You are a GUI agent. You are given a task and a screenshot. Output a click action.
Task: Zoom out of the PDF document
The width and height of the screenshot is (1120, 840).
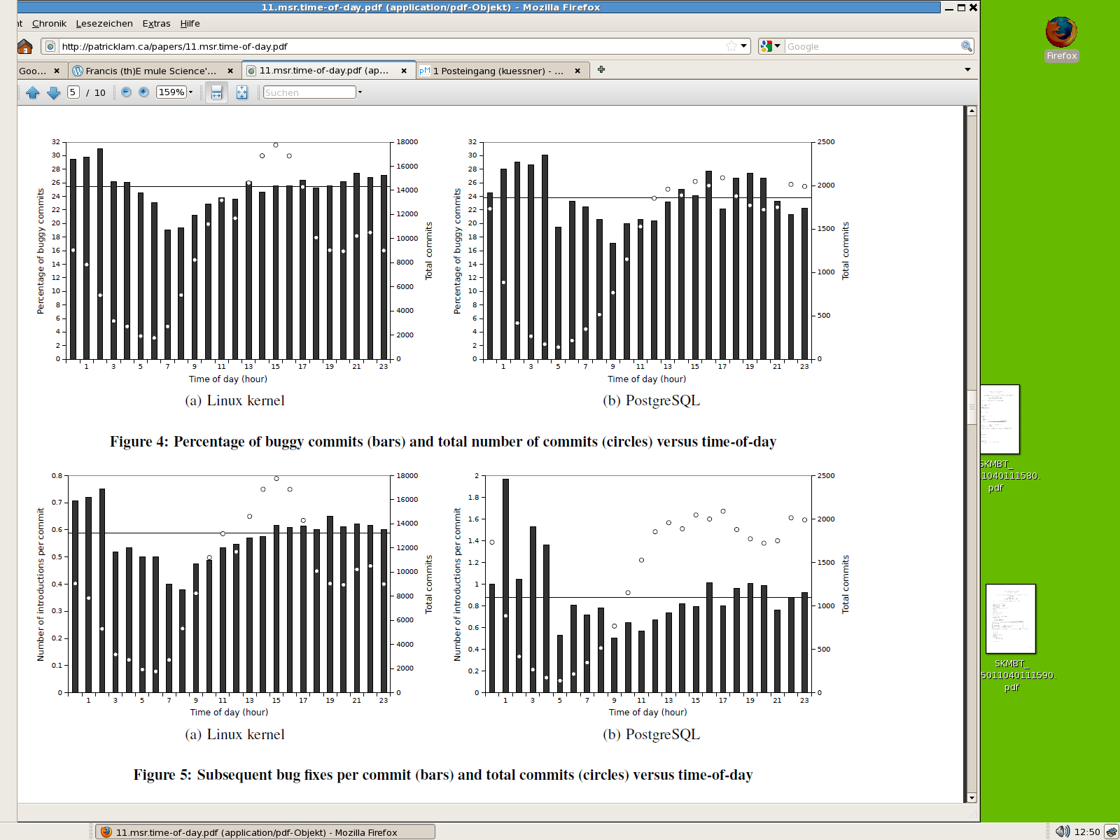[x=126, y=92]
